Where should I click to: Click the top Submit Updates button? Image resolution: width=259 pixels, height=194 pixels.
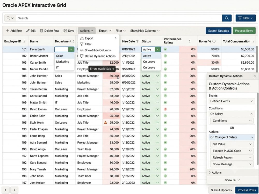(x=218, y=31)
